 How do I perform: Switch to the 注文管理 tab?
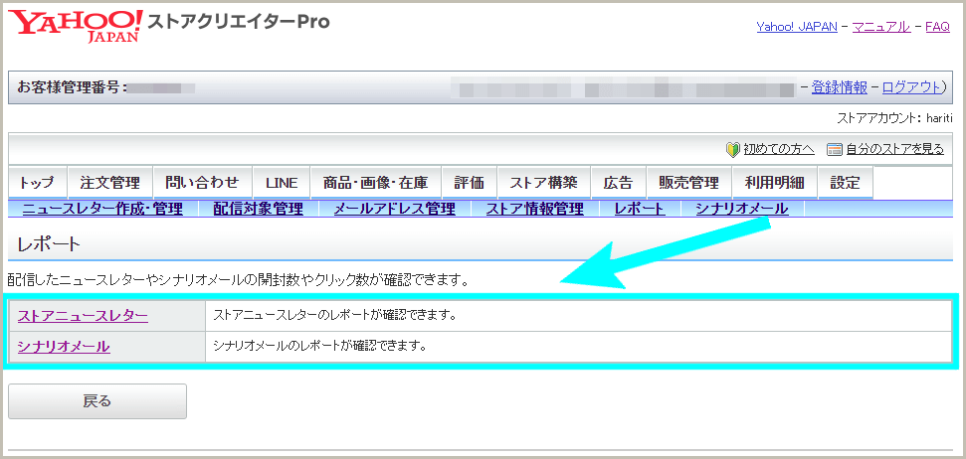(x=109, y=182)
